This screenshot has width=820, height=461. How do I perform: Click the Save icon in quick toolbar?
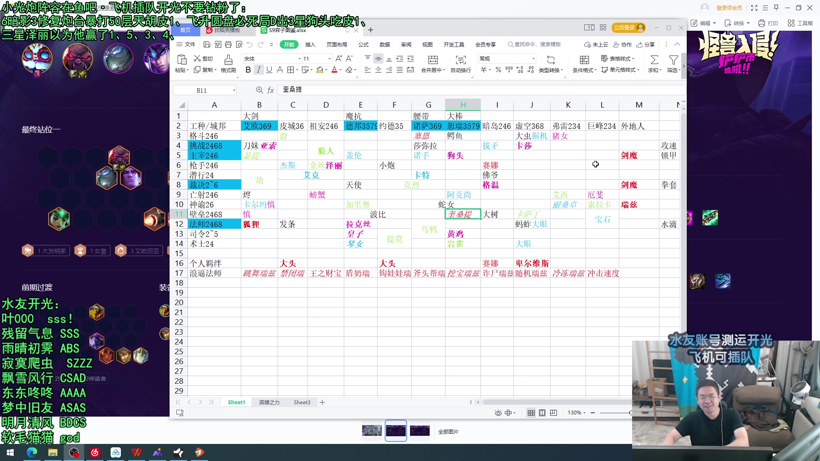click(207, 44)
